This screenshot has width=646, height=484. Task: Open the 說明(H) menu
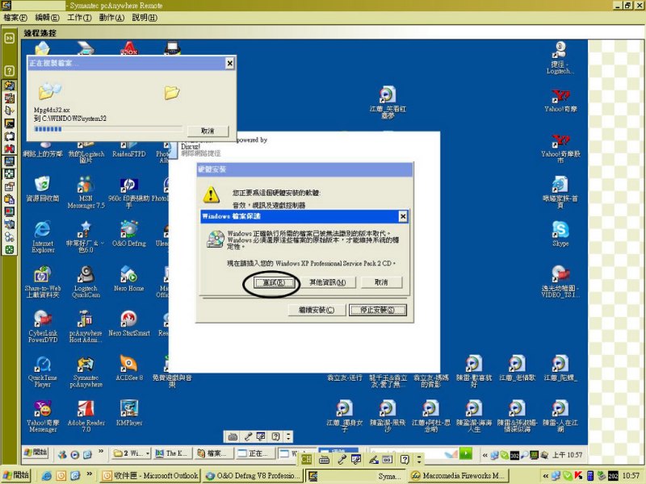click(x=145, y=18)
